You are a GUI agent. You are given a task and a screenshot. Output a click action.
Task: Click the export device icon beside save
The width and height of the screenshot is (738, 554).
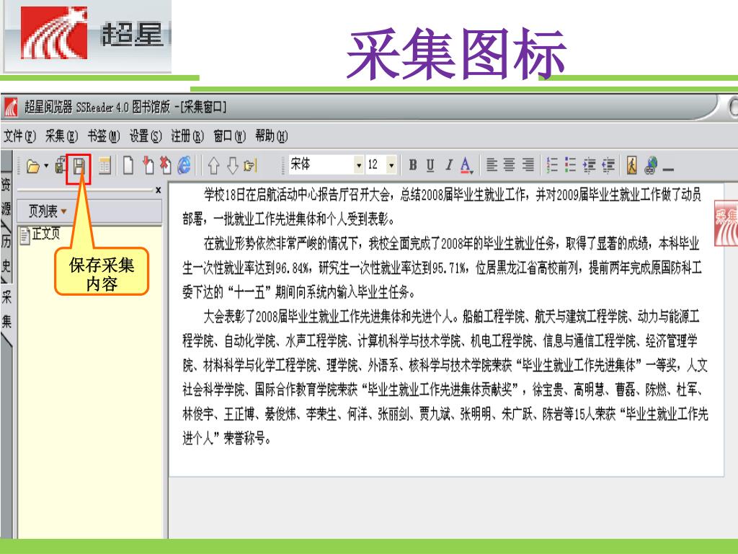61,165
